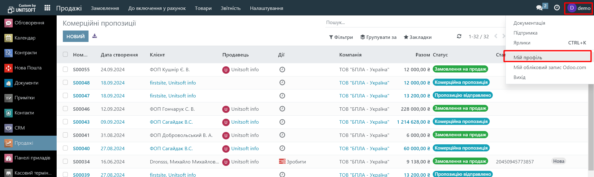The height and width of the screenshot is (177, 594).
Task: Open the S00043 order link
Action: [81, 122]
